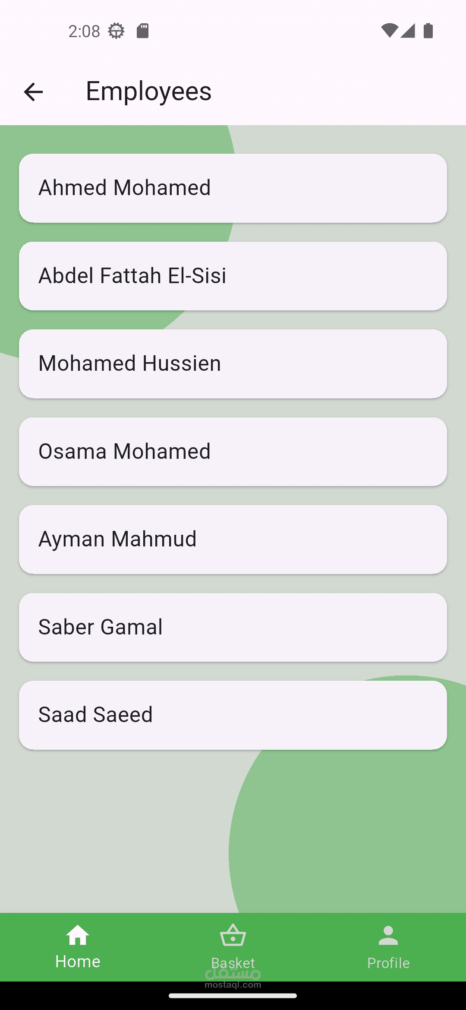Tap the Home house icon
Image resolution: width=466 pixels, height=1010 pixels.
point(78,936)
